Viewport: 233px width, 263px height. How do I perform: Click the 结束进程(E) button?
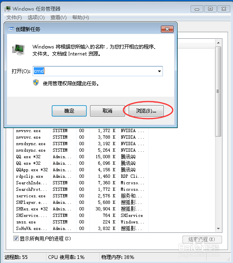202,239
